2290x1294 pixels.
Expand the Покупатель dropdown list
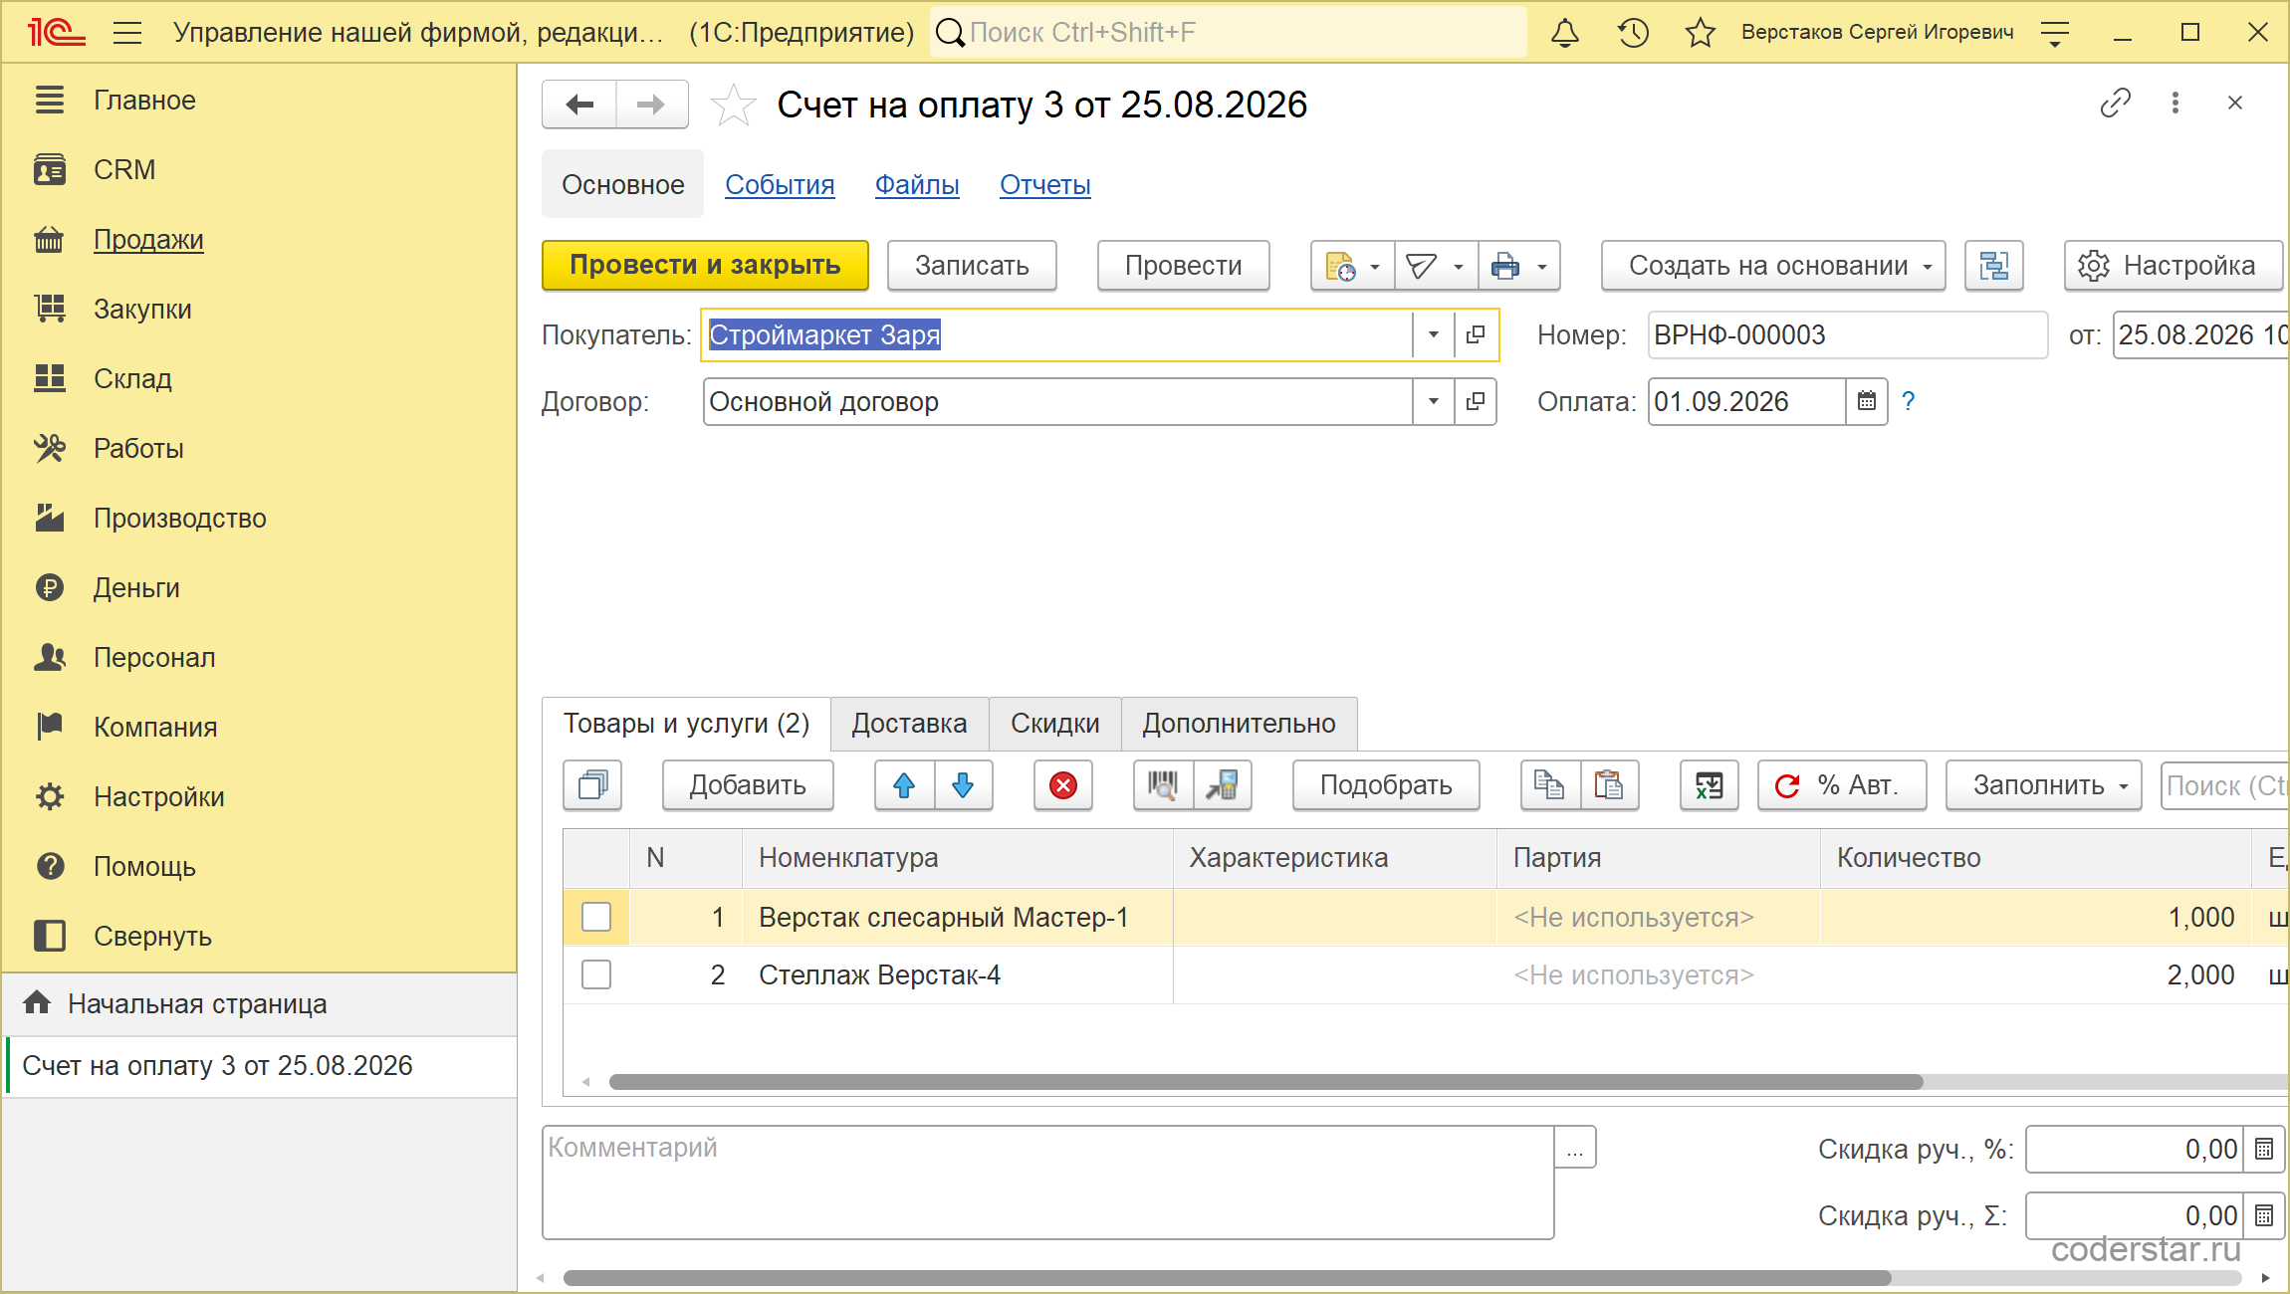pos(1434,334)
